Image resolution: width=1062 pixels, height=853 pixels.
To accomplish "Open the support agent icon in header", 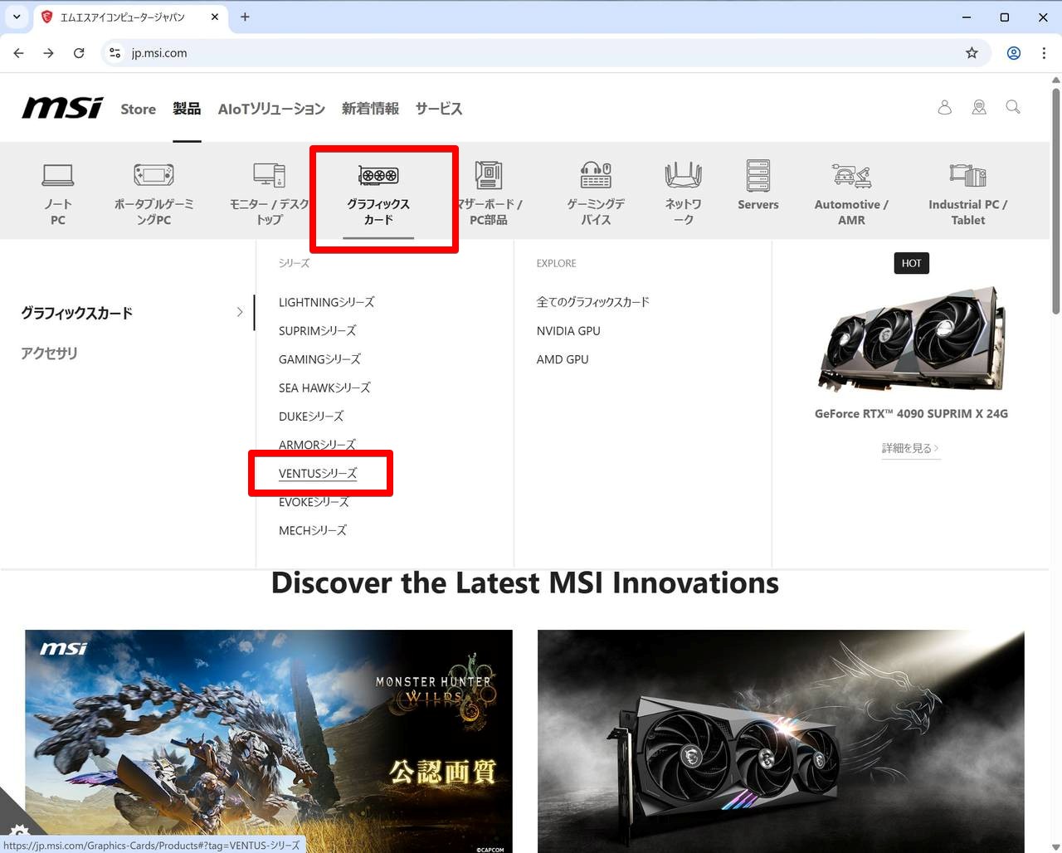I will pos(979,107).
